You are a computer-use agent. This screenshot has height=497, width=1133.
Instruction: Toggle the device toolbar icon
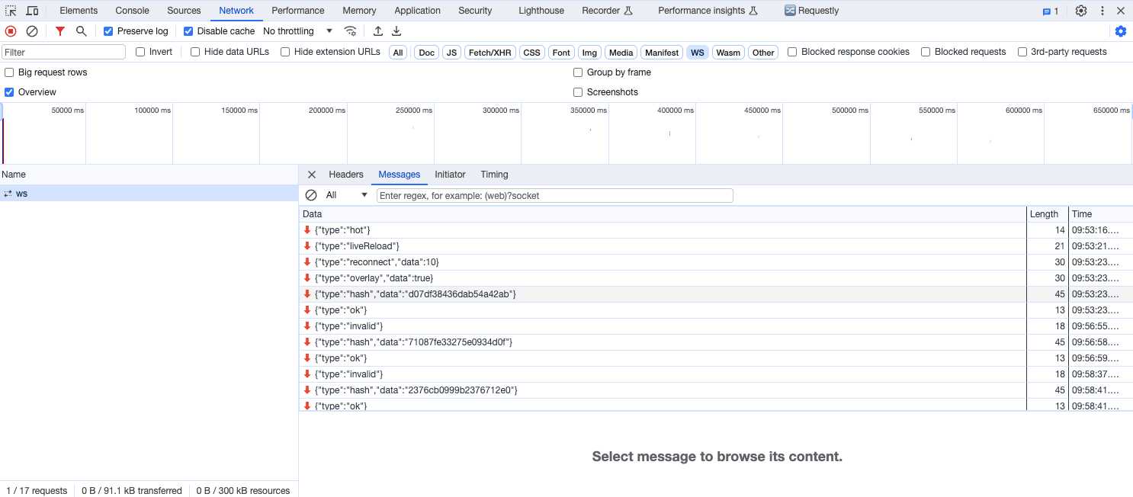32,11
